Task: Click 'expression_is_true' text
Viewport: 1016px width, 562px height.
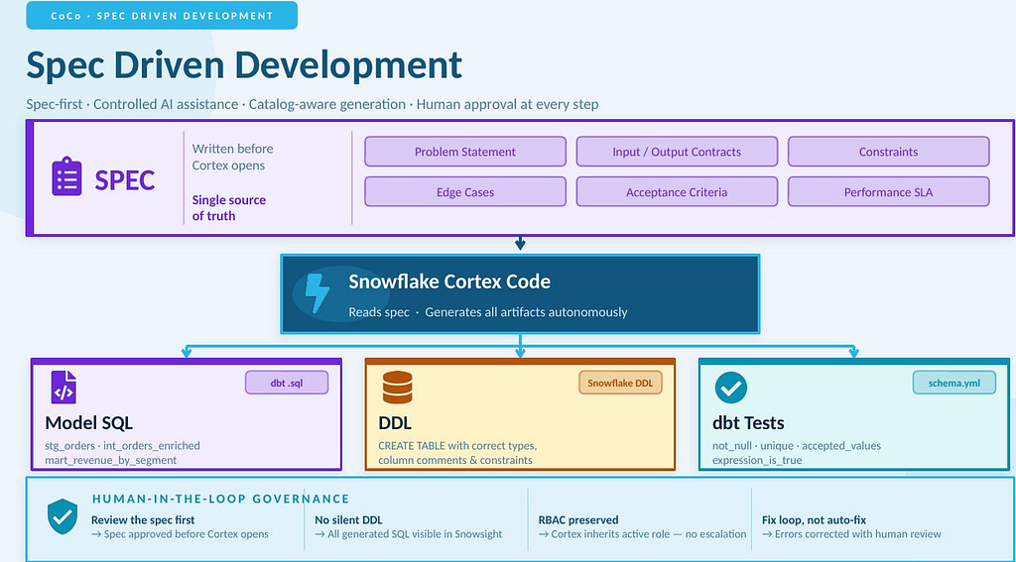Action: [x=757, y=460]
